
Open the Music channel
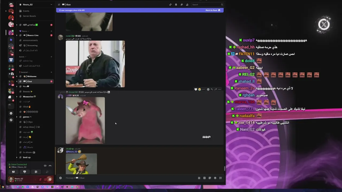(36, 147)
